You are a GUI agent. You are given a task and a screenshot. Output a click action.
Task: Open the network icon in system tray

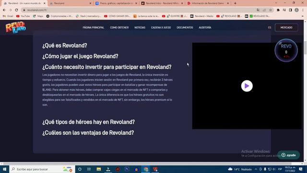[270, 169]
